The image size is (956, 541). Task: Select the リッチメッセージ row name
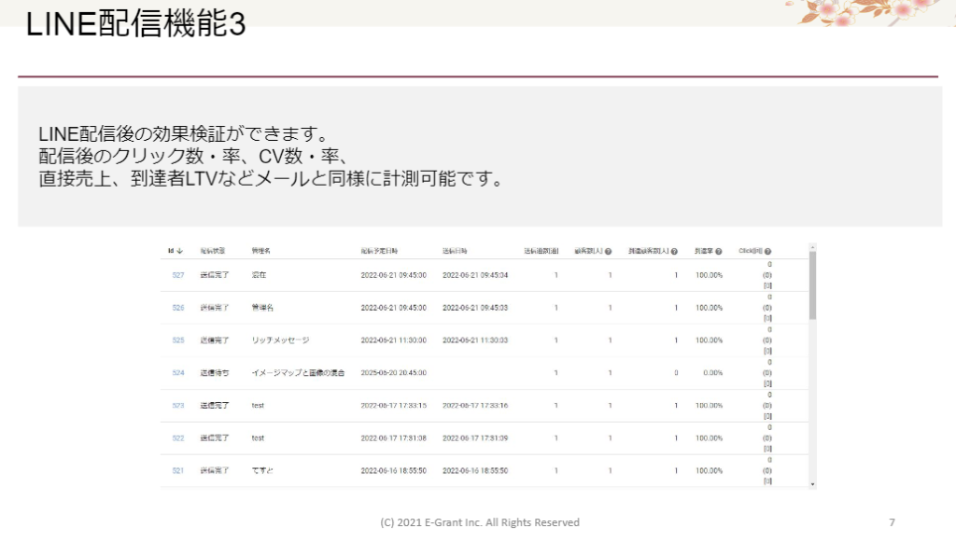pos(280,340)
